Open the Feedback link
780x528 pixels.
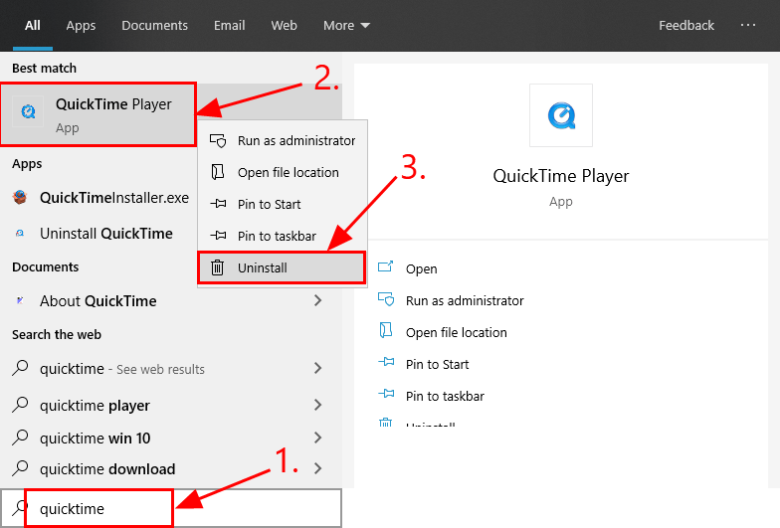[x=686, y=26]
